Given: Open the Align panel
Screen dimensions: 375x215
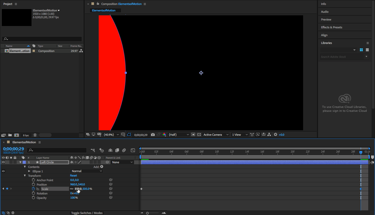Looking at the screenshot, I should [x=324, y=35].
